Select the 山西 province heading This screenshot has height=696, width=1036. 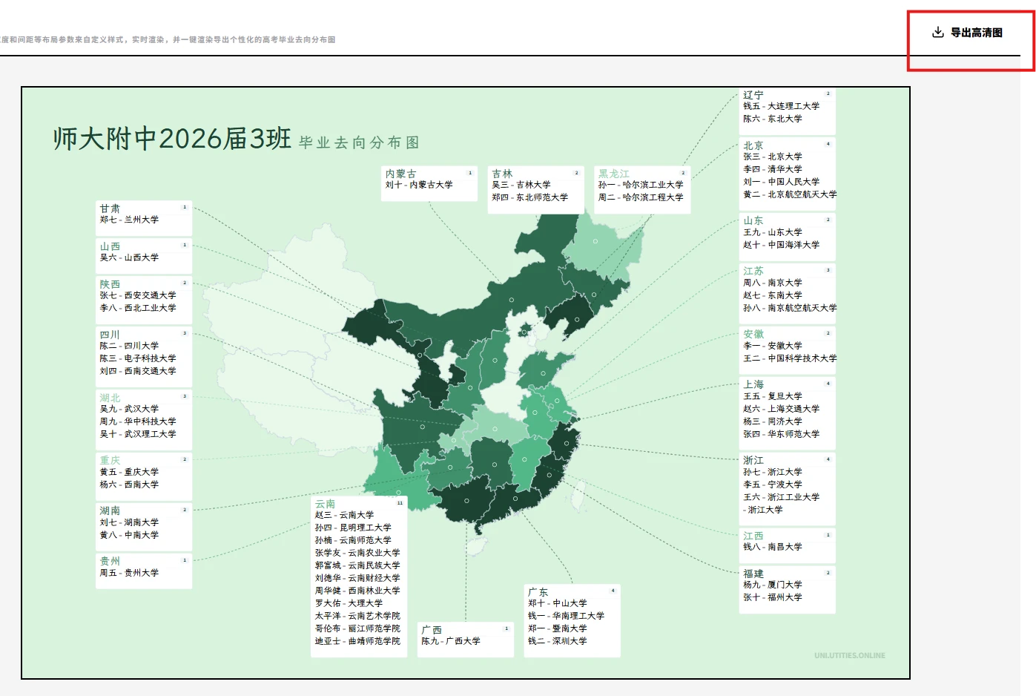pos(110,246)
